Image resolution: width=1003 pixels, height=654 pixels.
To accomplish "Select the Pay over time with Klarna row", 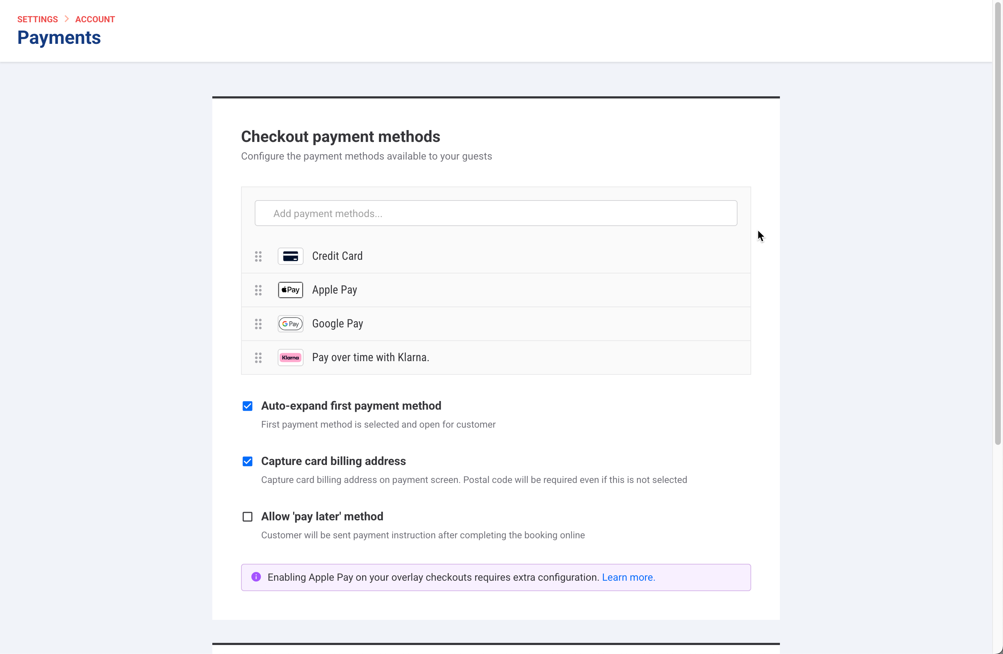I will pos(496,358).
